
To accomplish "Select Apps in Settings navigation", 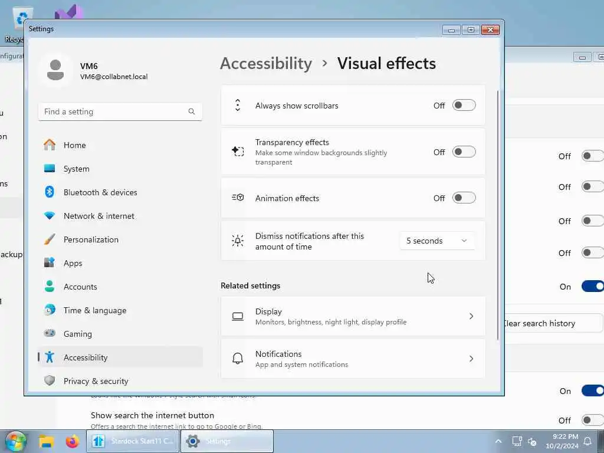I will click(x=120, y=263).
